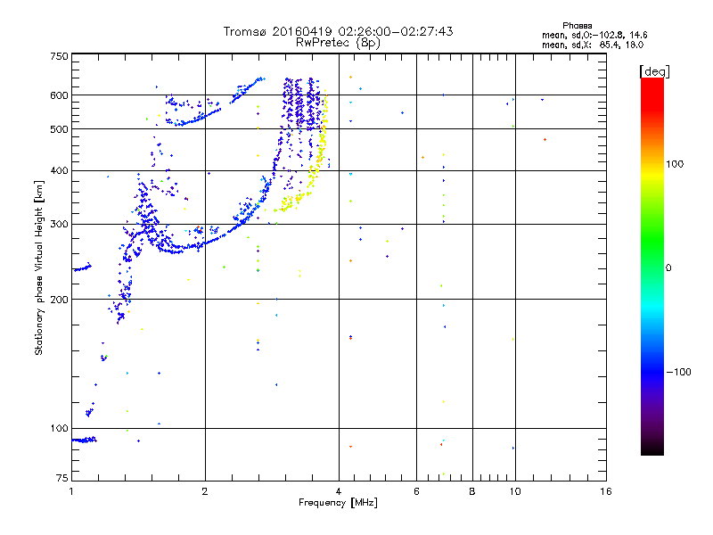Click the colorbar tick label '0'
Screen dimensions: 713x535
point(668,268)
